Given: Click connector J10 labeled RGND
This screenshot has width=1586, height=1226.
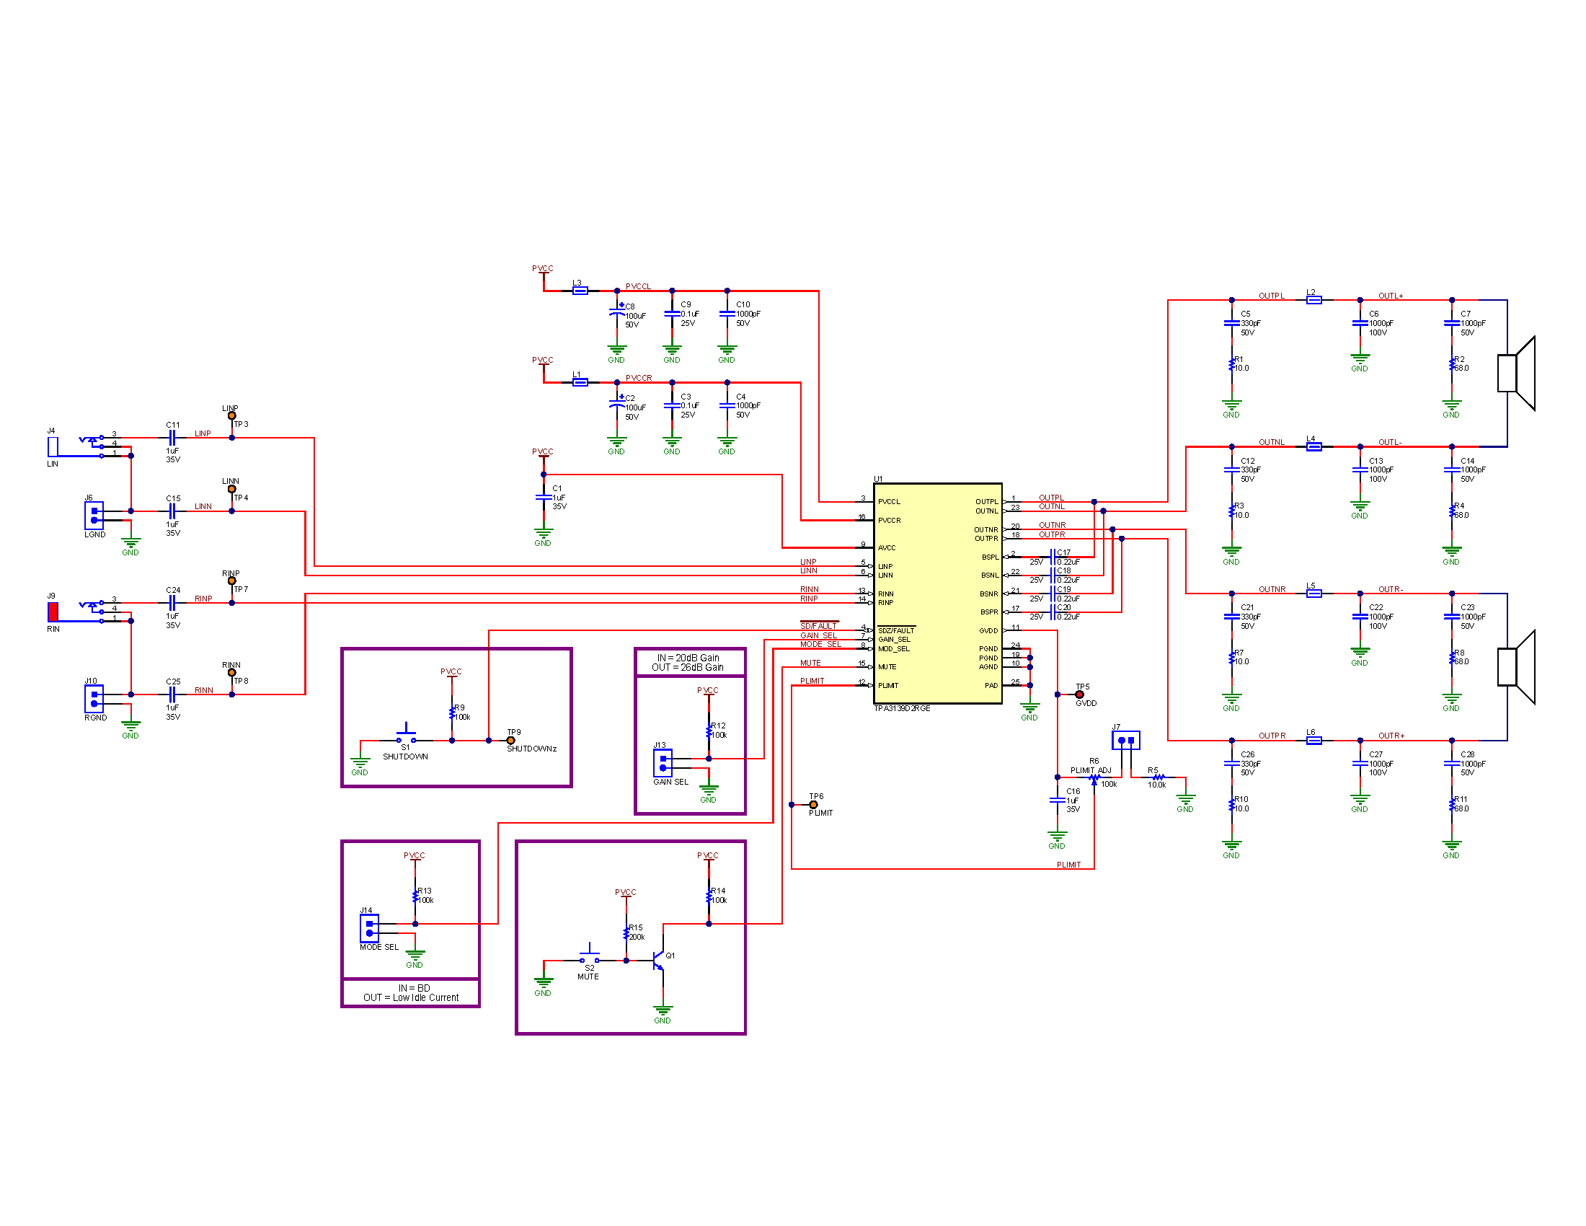Looking at the screenshot, I should coord(93,700).
